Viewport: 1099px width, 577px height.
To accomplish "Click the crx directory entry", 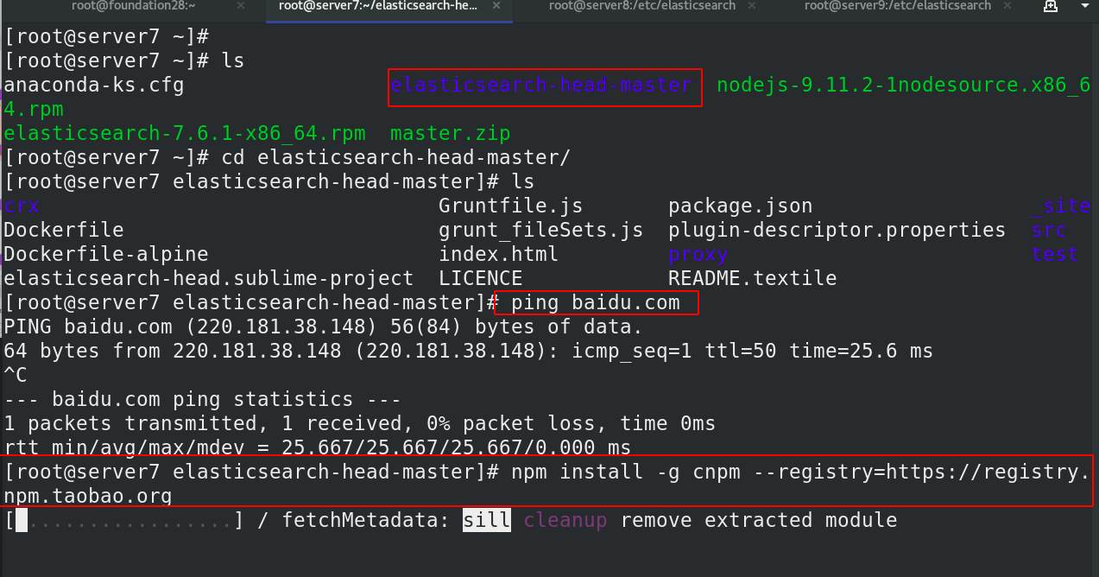I will point(22,206).
